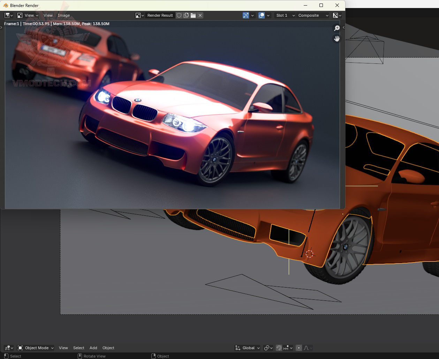439x359 pixels.
Task: Open the Global transform orientation selector
Action: tap(248, 348)
